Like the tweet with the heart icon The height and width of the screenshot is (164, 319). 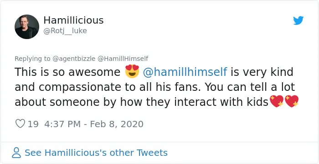(x=20, y=124)
